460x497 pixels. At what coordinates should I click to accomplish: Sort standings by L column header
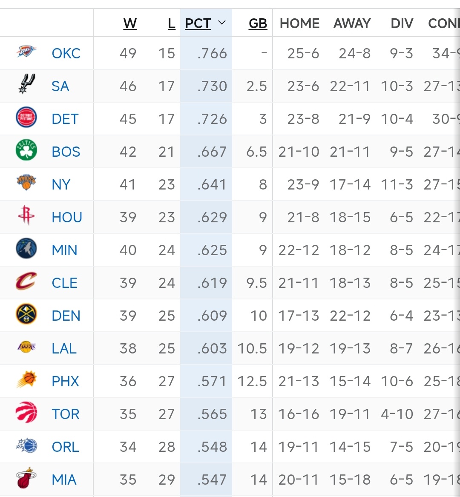[172, 23]
